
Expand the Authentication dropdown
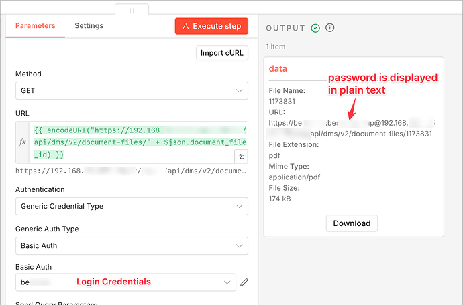coord(132,206)
